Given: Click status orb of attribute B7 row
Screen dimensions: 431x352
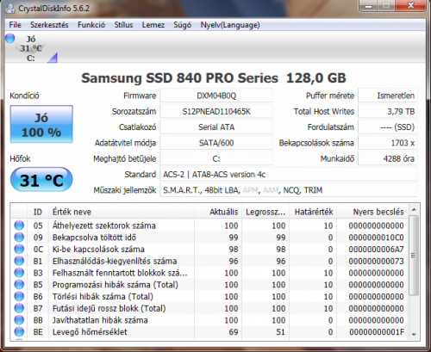Looking at the screenshot, I should (x=19, y=308).
